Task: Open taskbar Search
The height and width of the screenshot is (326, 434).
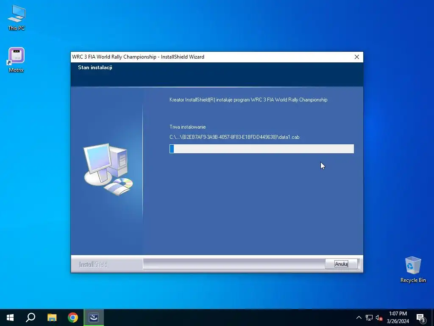Action: [31, 318]
